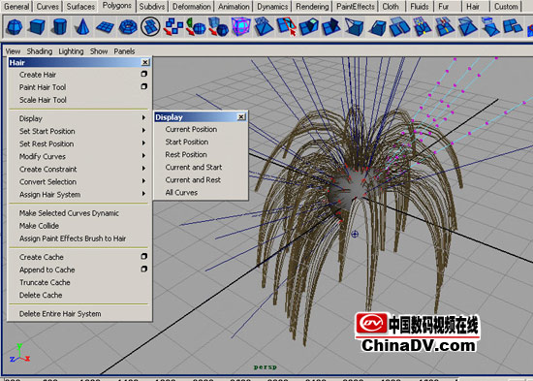Create a polygon sphere from the shelf
Image resolution: width=533 pixels, height=381 pixels.
click(15, 27)
